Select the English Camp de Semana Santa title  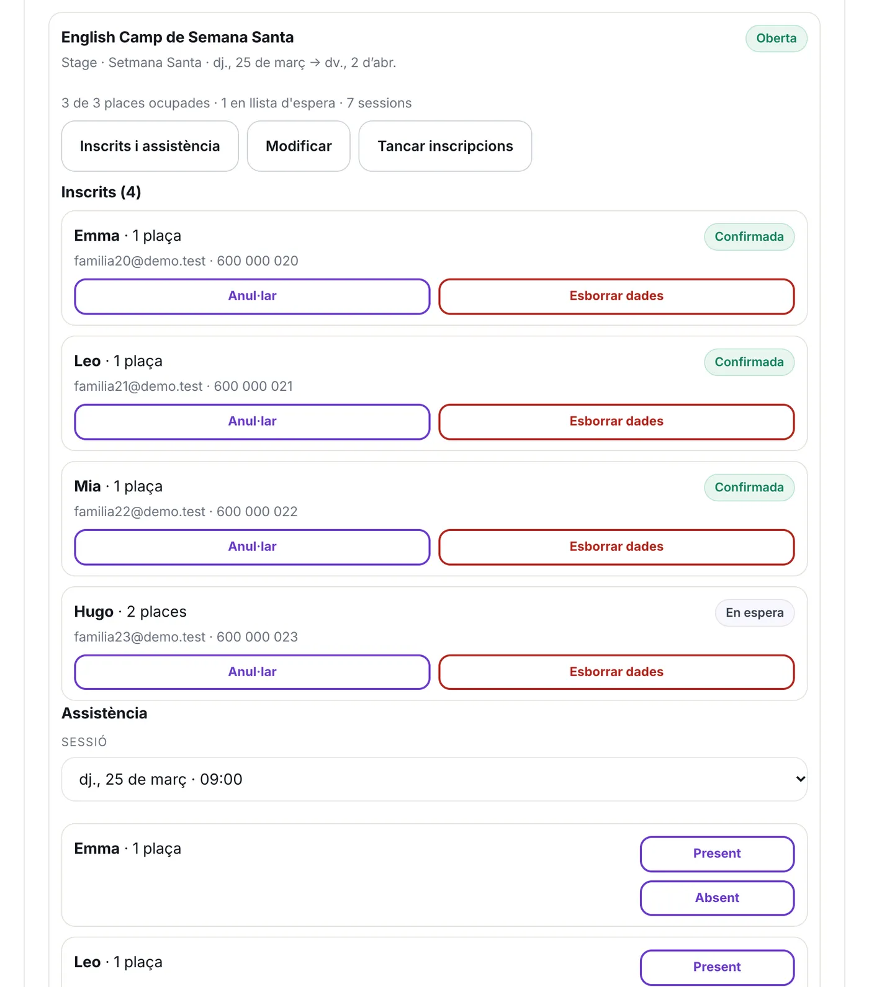click(178, 37)
